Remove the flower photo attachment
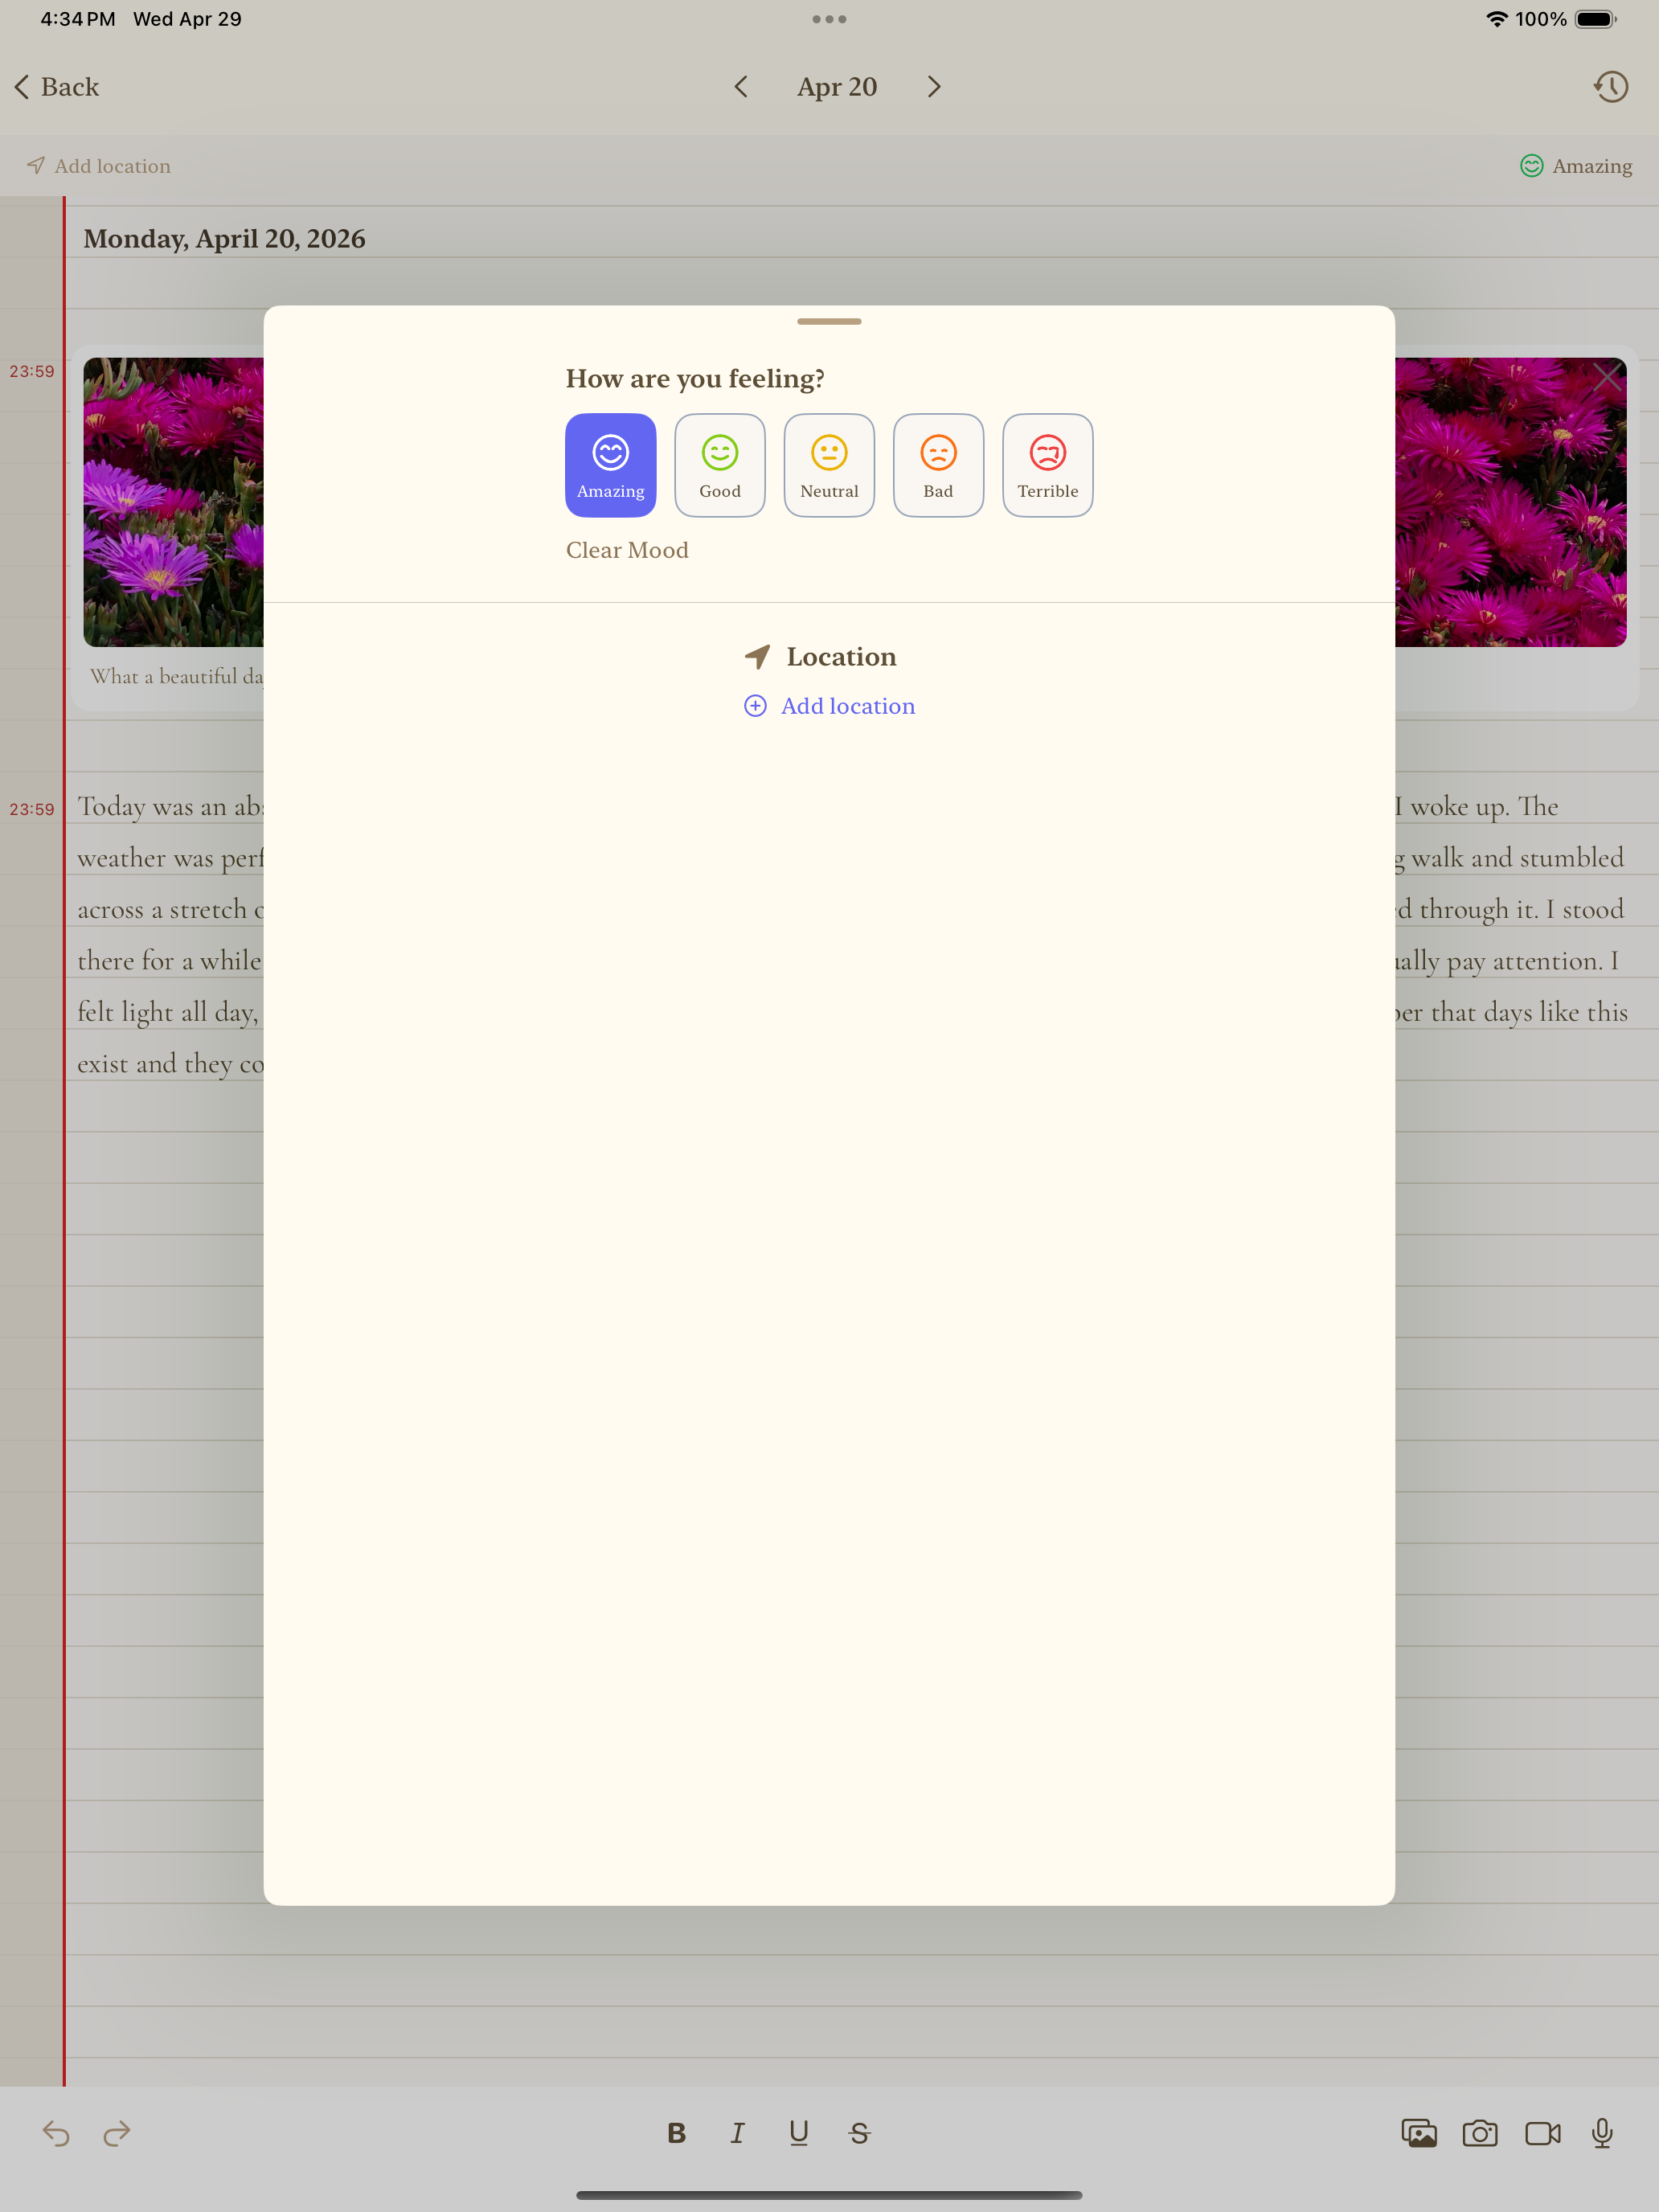Image resolution: width=1659 pixels, height=2212 pixels. pyautogui.click(x=1607, y=378)
